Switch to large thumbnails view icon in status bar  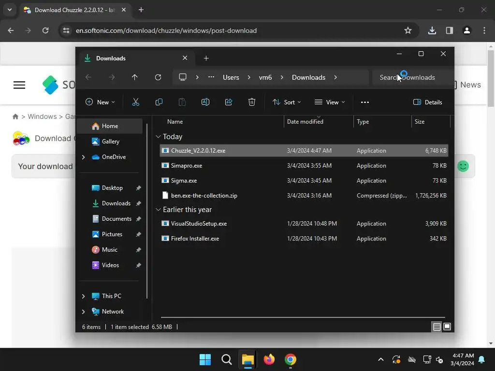point(447,327)
